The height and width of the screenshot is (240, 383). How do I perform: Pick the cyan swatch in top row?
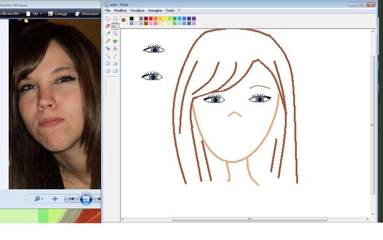pos(179,19)
